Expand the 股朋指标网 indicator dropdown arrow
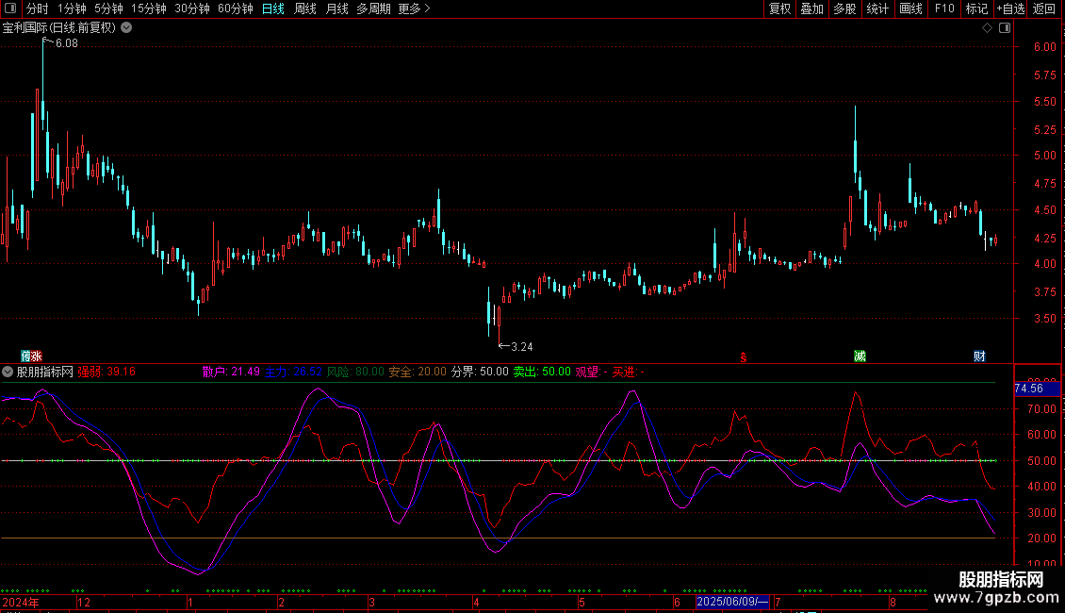Image resolution: width=1065 pixels, height=613 pixels. pyautogui.click(x=8, y=372)
